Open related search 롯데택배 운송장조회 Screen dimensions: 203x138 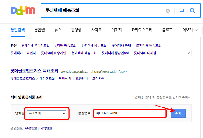click(36, 46)
